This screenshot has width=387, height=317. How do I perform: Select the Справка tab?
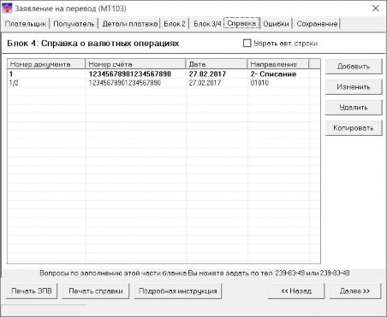[x=241, y=23]
